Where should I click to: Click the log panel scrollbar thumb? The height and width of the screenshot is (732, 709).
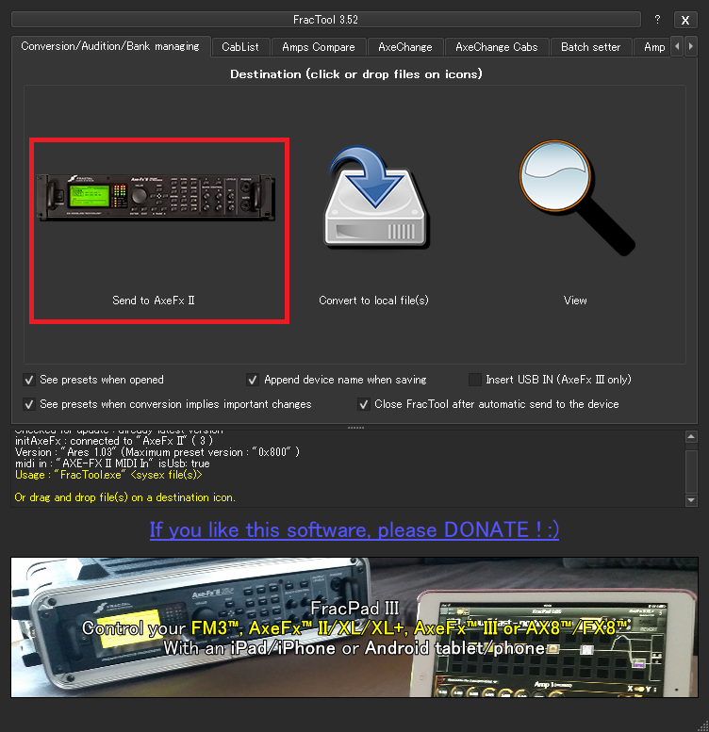point(691,471)
